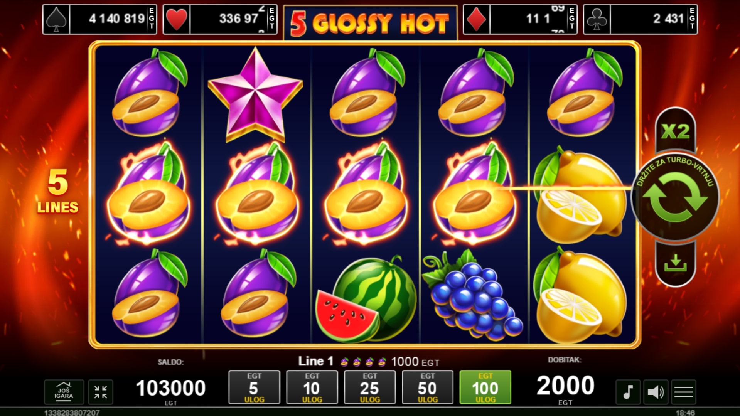Screen dimensions: 740x416
Task: Collect winnings with the download arrow button
Action: click(x=675, y=264)
